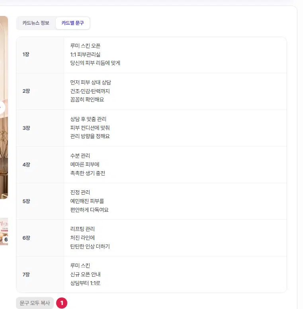
Task: Click the 2장 row label
Action: click(26, 91)
